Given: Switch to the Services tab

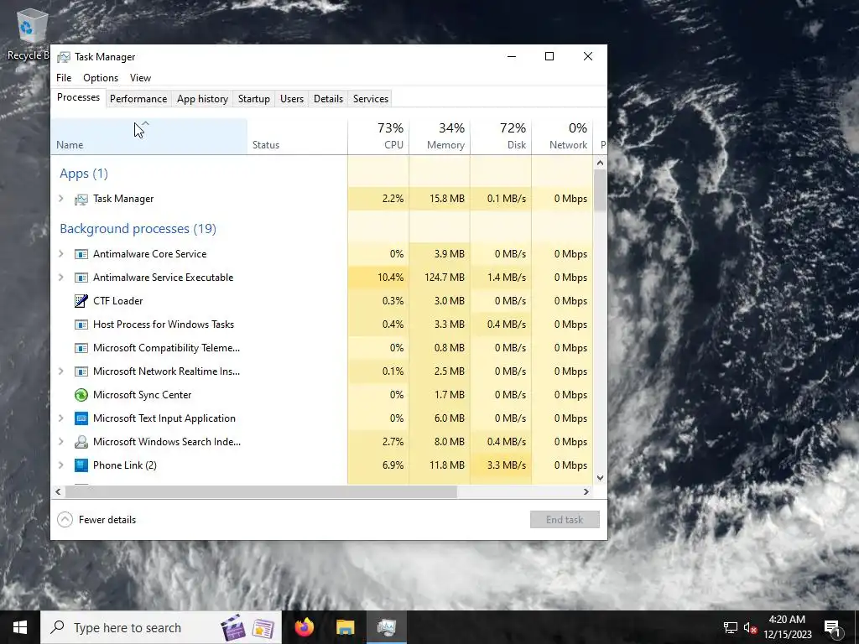Looking at the screenshot, I should [370, 99].
